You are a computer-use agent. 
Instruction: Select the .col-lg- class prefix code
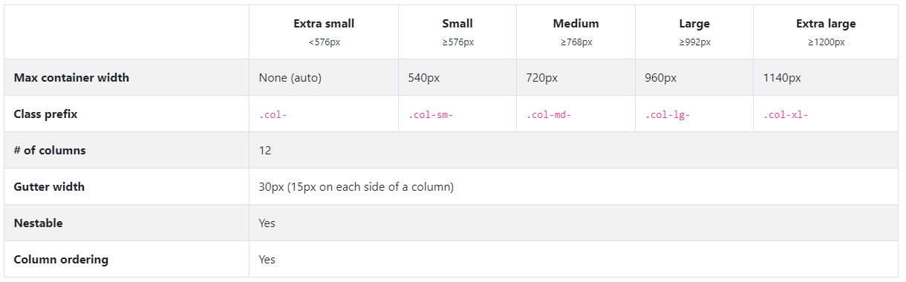668,115
